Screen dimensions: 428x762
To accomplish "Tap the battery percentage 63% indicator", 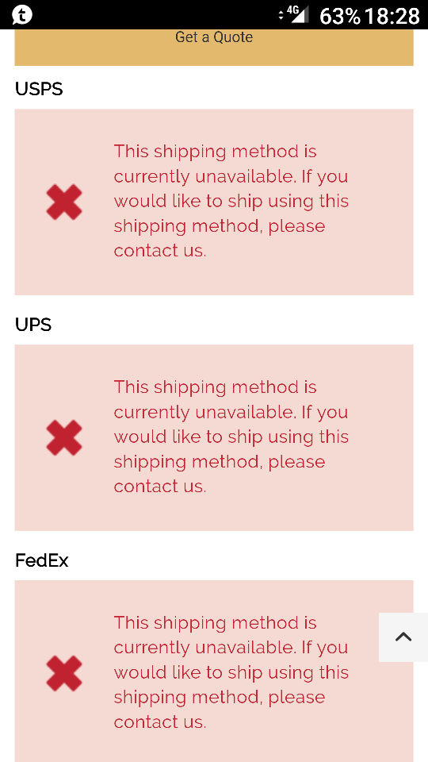I will pos(340,16).
